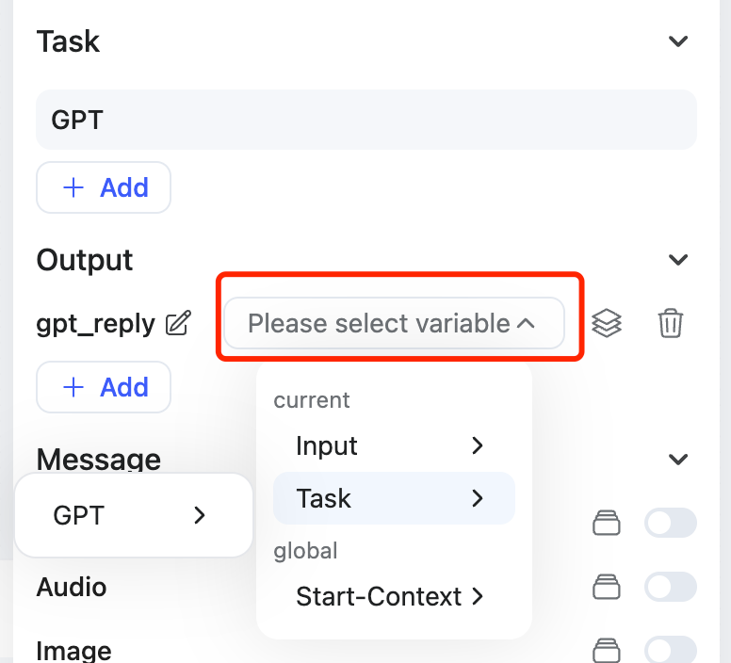Click the stacked-disk icon in the Audio row
This screenshot has height=663, width=731.
click(x=607, y=588)
